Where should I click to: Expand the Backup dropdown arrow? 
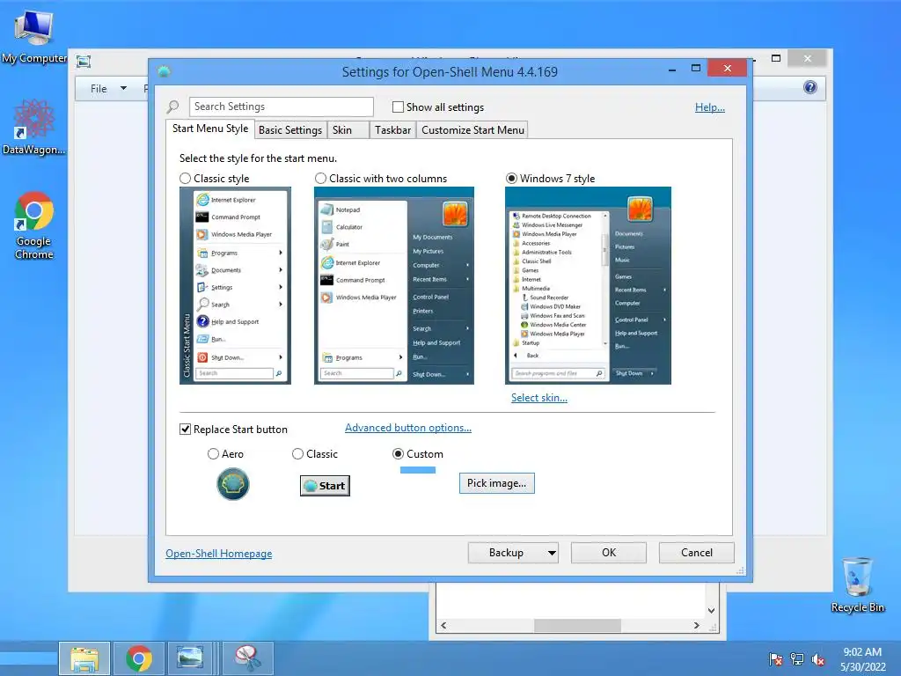(x=552, y=553)
